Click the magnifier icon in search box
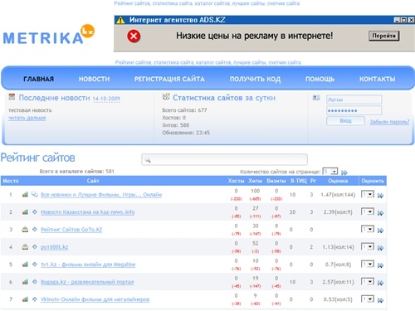This screenshot has width=415, height=311. 148,160
